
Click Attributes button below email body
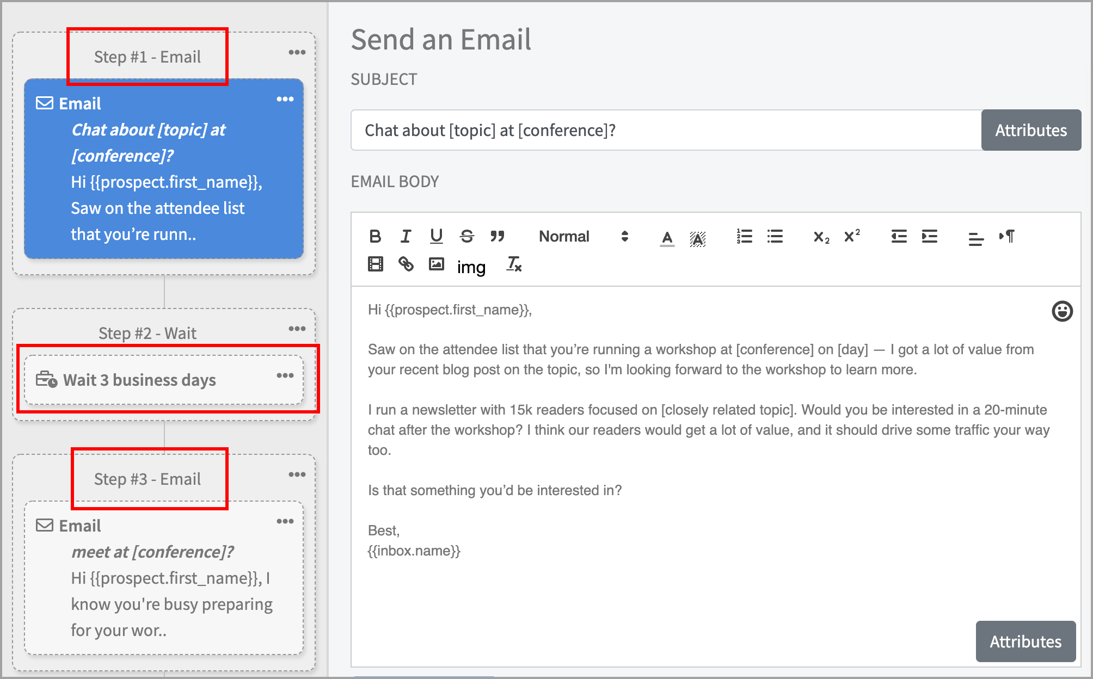(1025, 641)
